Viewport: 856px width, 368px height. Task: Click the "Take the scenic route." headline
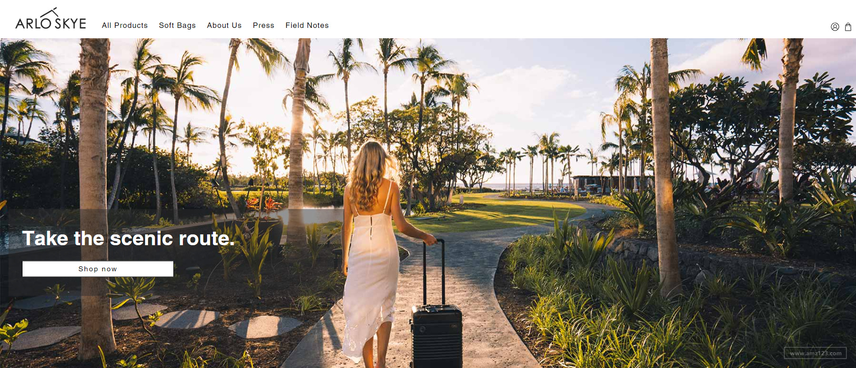(129, 238)
